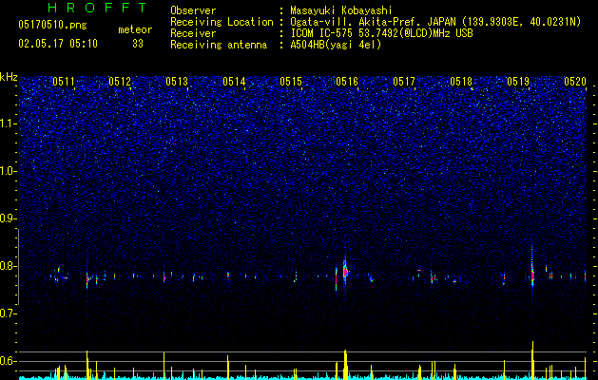Click the 0517 time marker
This screenshot has height=380, width=598.
[404, 82]
